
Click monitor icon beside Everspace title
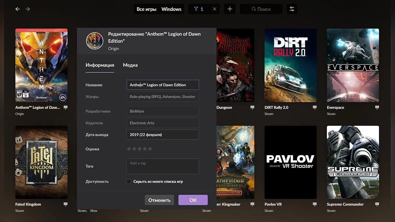point(377,108)
